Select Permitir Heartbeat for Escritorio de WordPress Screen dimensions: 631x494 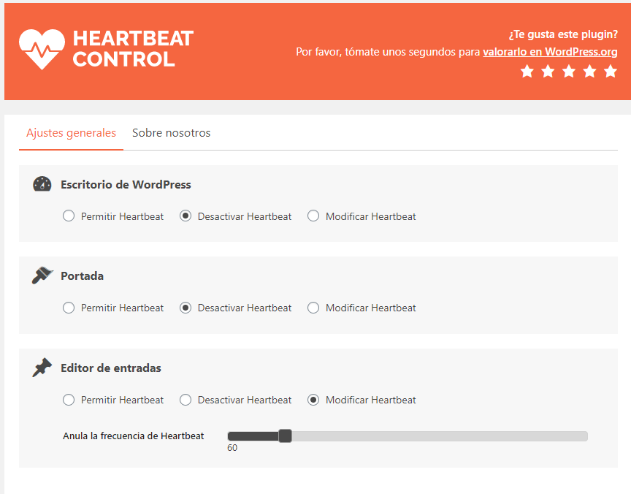point(69,216)
